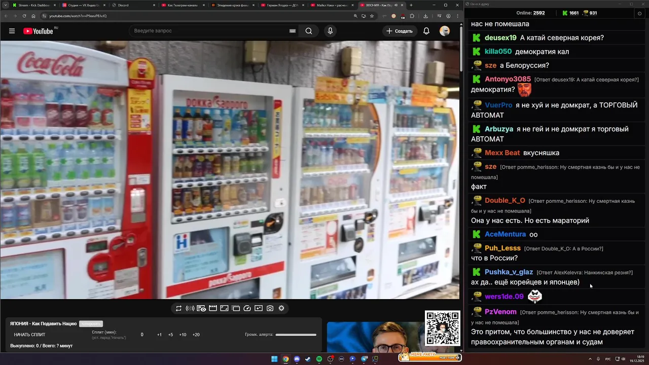This screenshot has width=649, height=365.
Task: Click the Создать create button
Action: click(400, 31)
